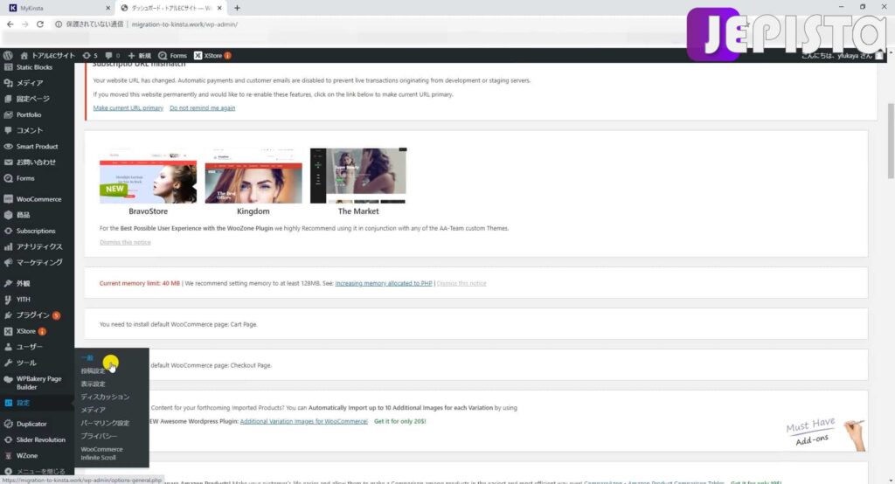
Task: Select WooCommerce Infinite Scroll submenu item
Action: click(101, 453)
